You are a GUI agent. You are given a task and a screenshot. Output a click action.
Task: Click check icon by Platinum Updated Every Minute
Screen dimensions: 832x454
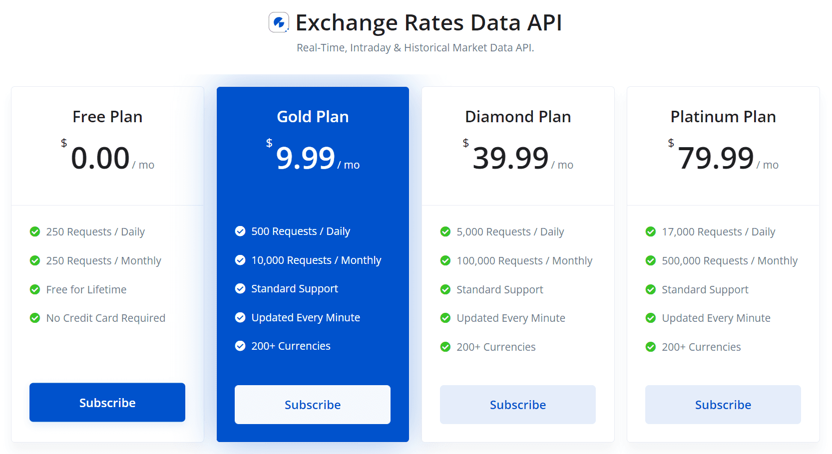651,318
